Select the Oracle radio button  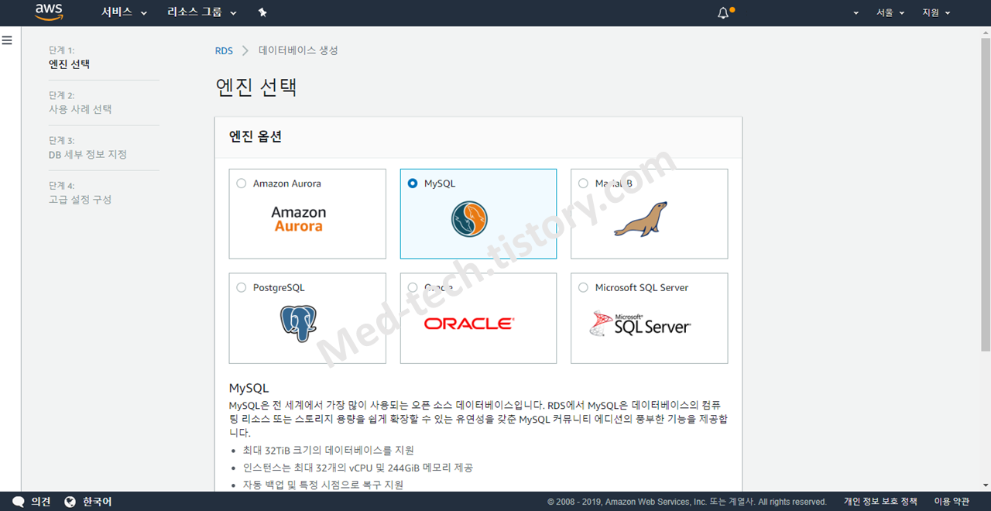[413, 287]
